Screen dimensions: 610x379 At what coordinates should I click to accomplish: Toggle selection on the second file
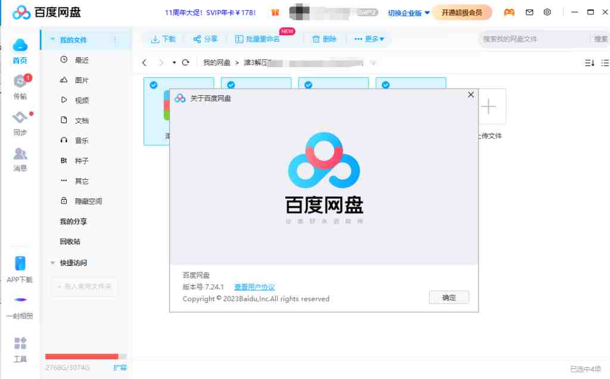click(231, 84)
